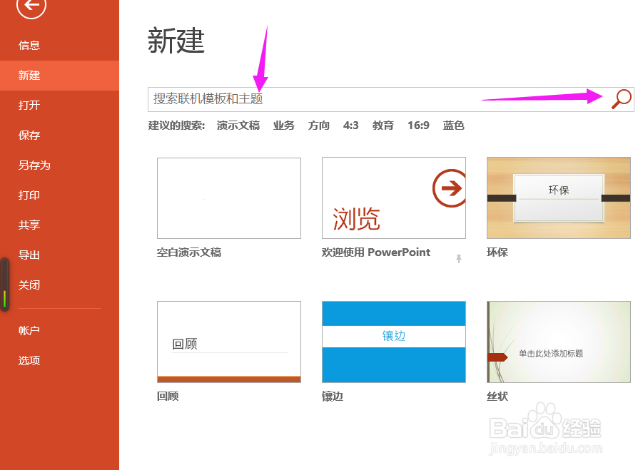Image resolution: width=638 pixels, height=470 pixels.
Task: Click the back arrow circle icon
Action: point(31,5)
